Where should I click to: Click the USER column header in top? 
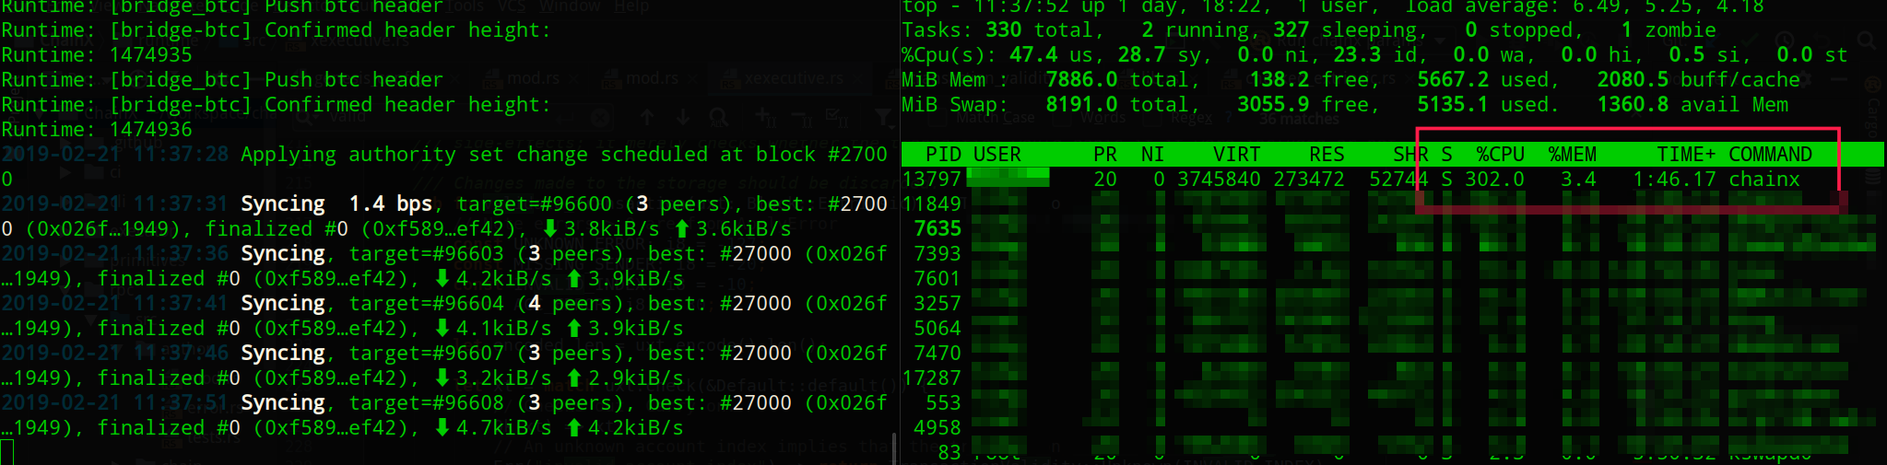coord(997,155)
